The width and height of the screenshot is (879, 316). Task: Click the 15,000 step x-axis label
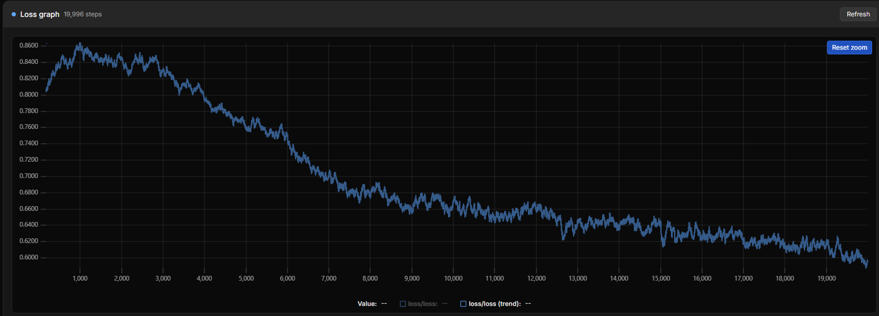tap(661, 278)
